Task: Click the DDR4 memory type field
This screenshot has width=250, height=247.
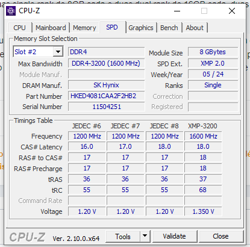Action: 106,52
